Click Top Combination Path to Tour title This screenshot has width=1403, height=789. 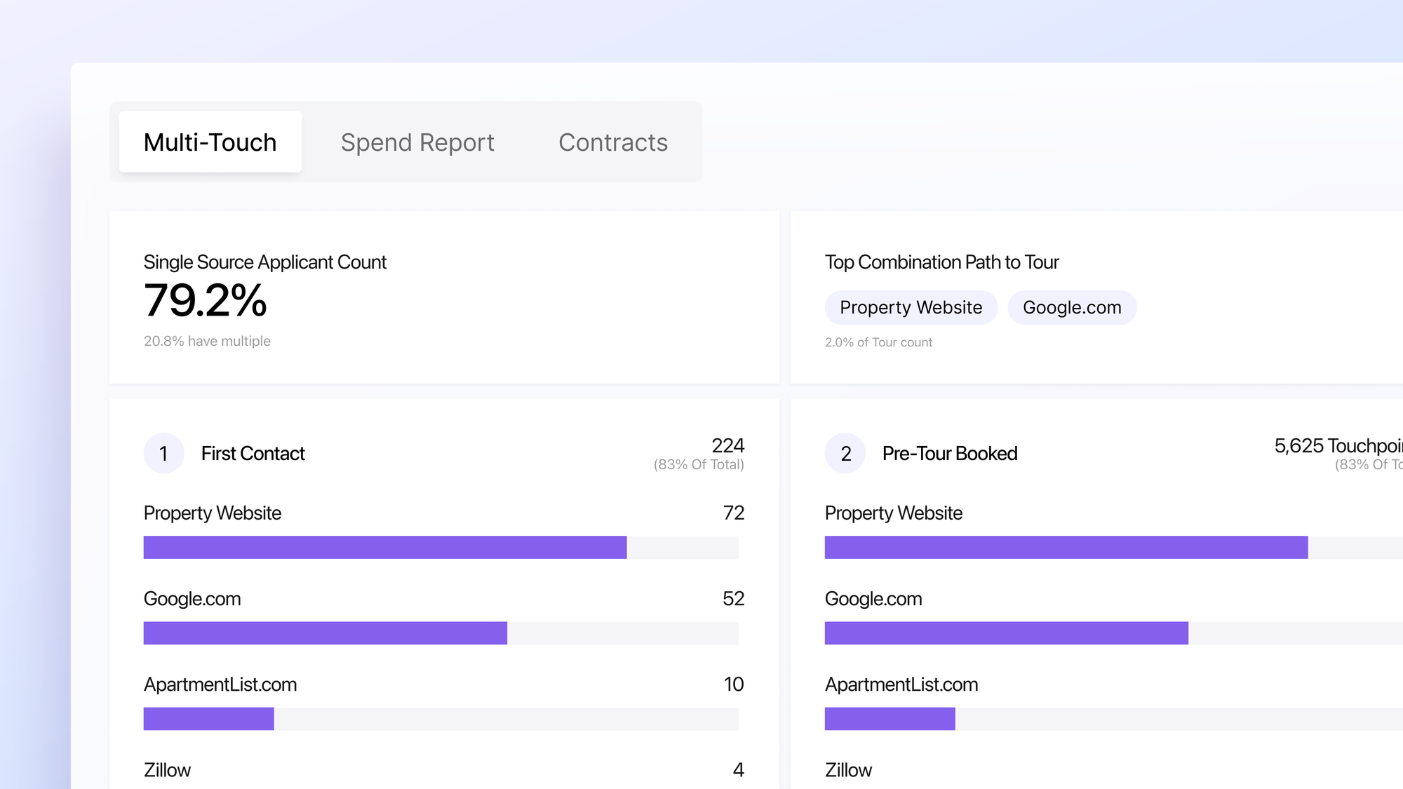coord(941,262)
